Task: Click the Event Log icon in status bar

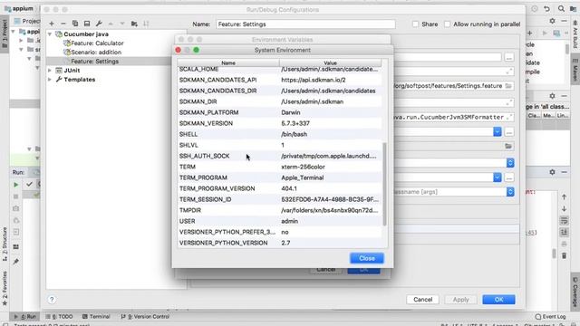Action: click(538, 317)
